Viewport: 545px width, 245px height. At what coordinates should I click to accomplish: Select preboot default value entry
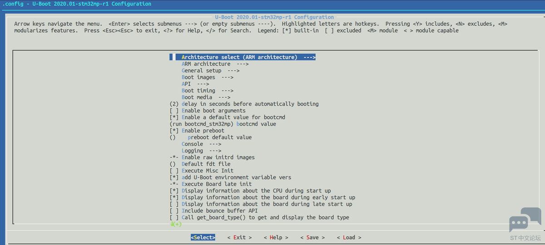click(x=210, y=137)
